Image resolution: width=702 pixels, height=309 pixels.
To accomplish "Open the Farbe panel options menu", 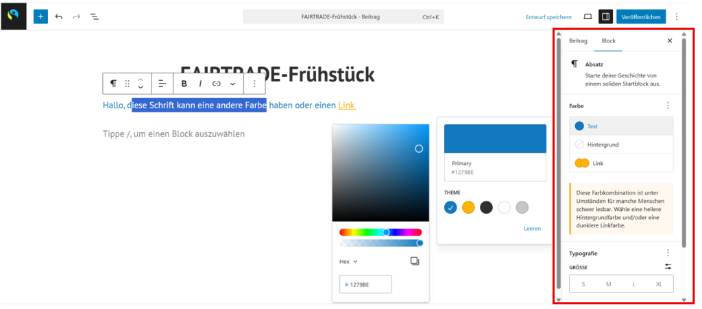I will click(668, 106).
